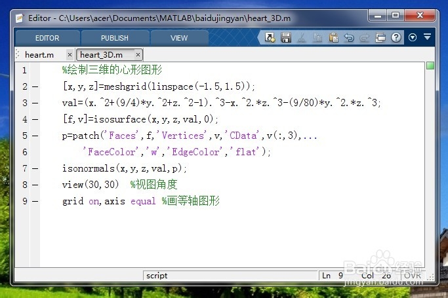Toggle breakpoint dash on line 4
Viewport: 448px width, 298px height.
tap(35, 119)
